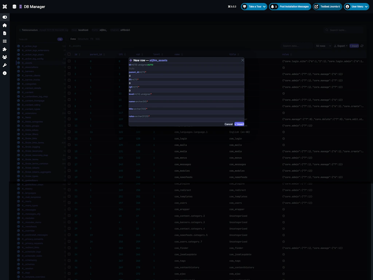Click the magnifier icon in Search table box
Image resolution: width=373 pixels, height=280 pixels.
[x=327, y=30]
